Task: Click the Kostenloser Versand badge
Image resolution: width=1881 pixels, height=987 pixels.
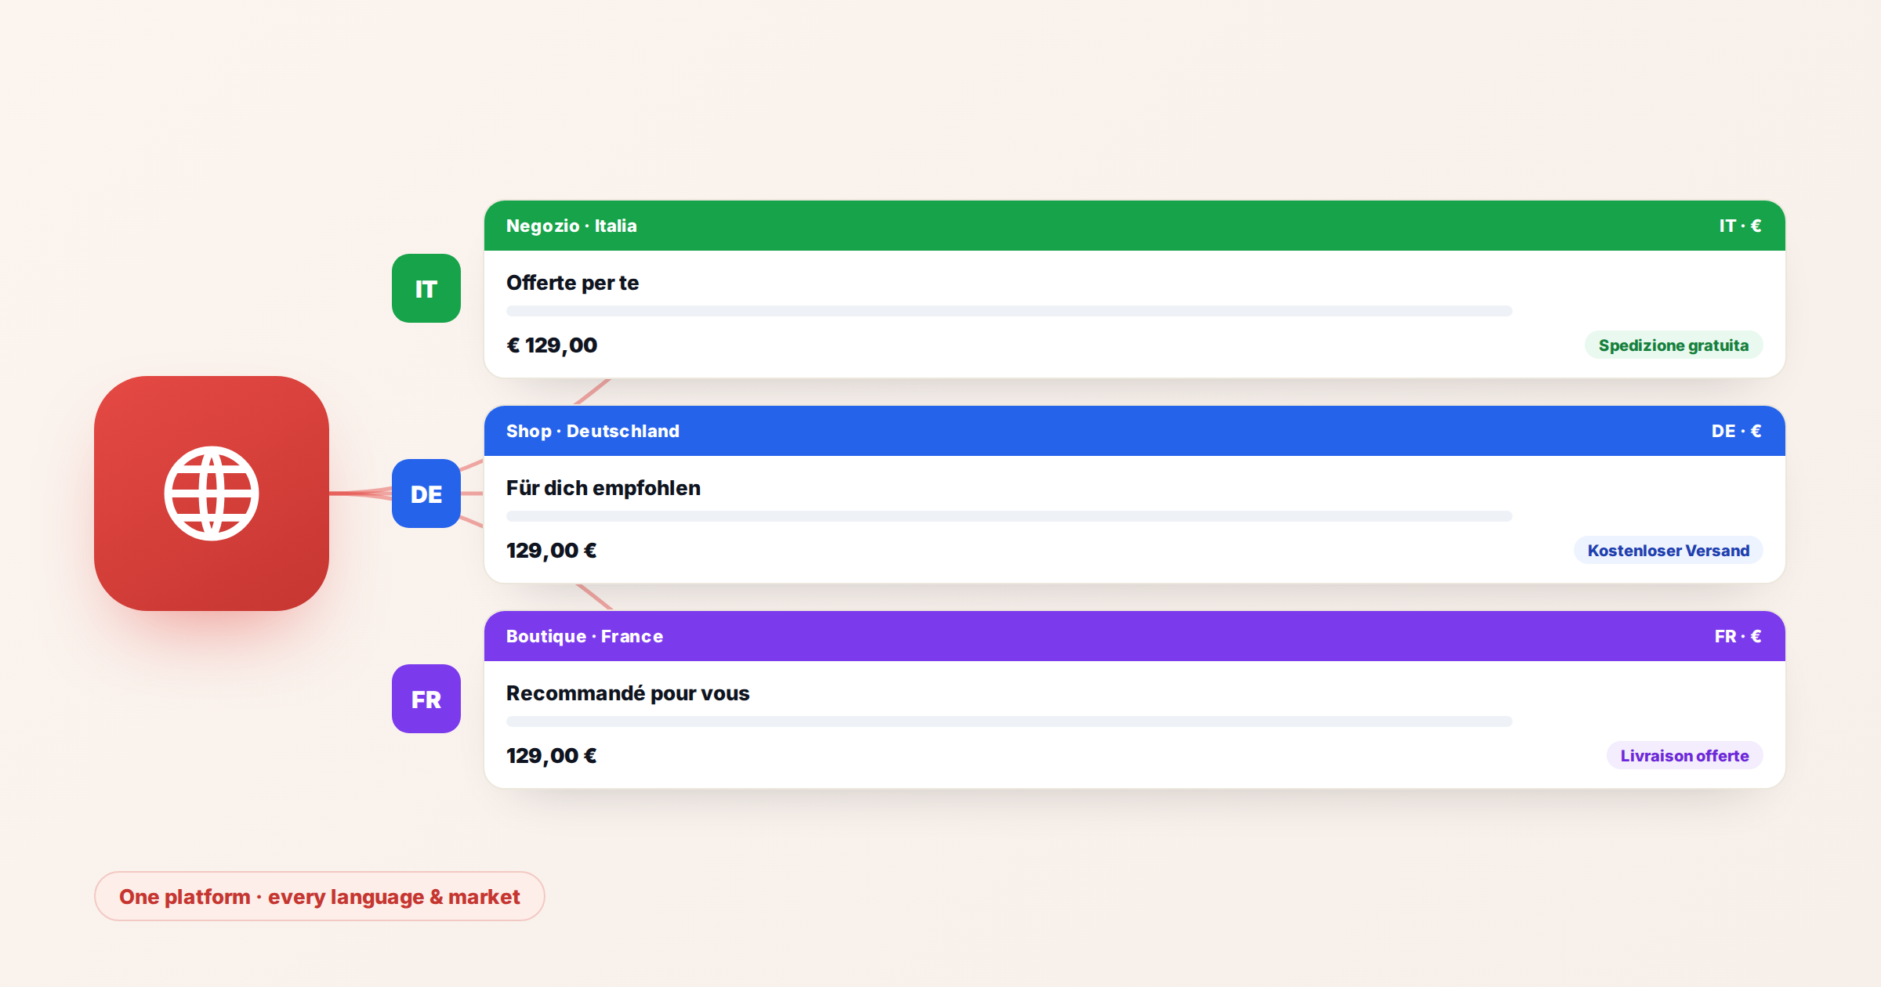Action: pyautogui.click(x=1668, y=551)
